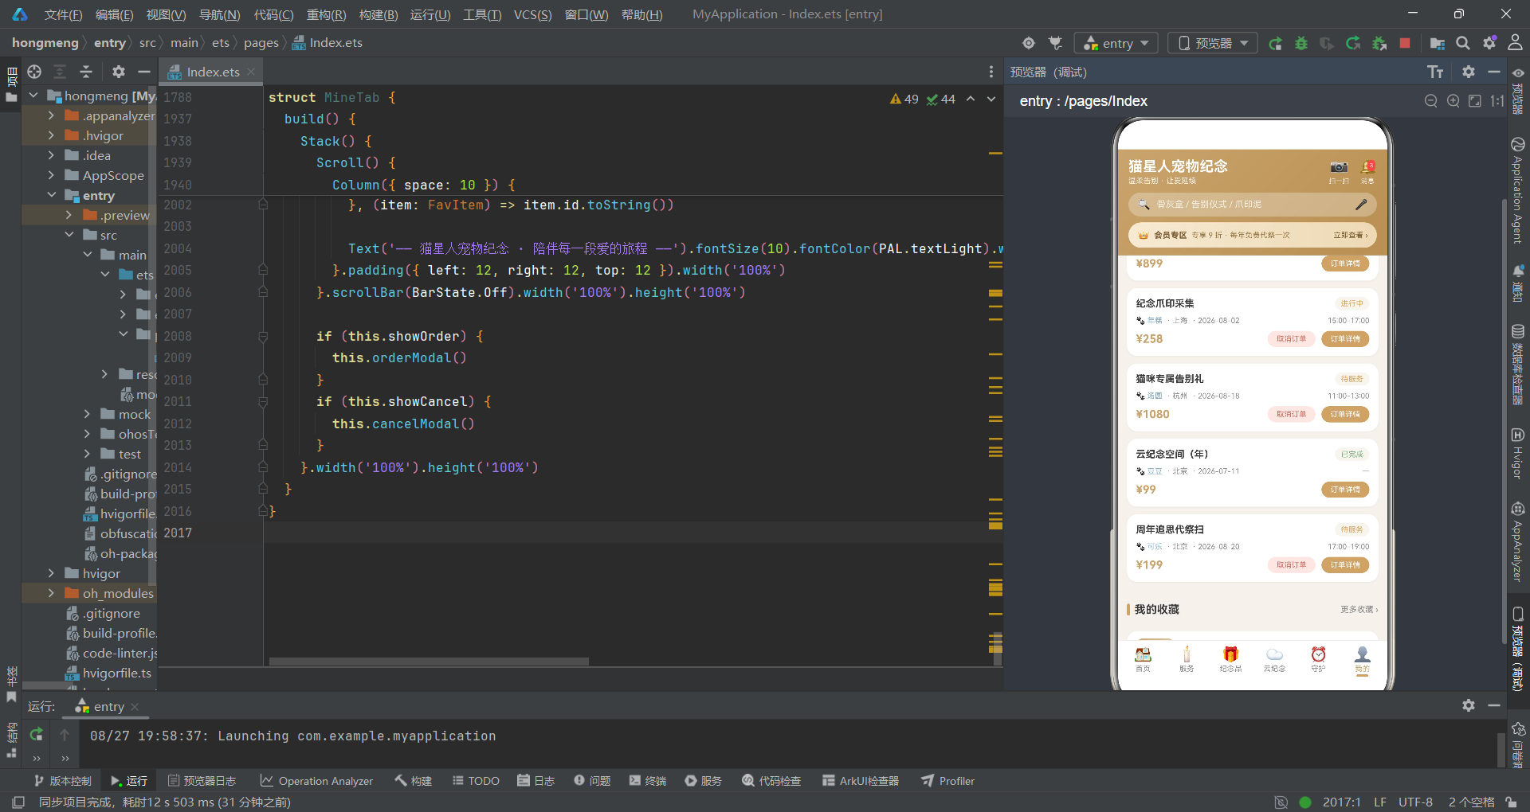Select opened file in the project tree
The width and height of the screenshot is (1530, 812).
click(x=34, y=72)
